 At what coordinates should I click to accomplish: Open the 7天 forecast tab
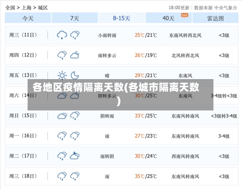(x=75, y=18)
